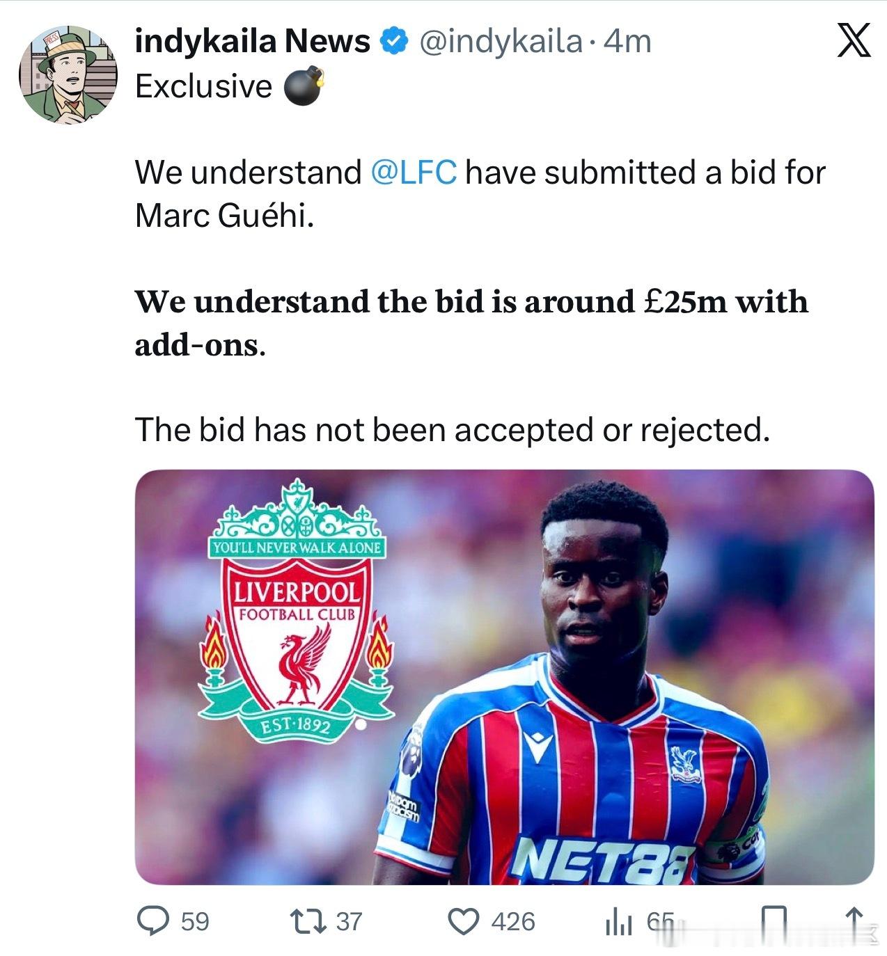The image size is (887, 956).
Task: Bookmark this tweet
Action: (774, 921)
